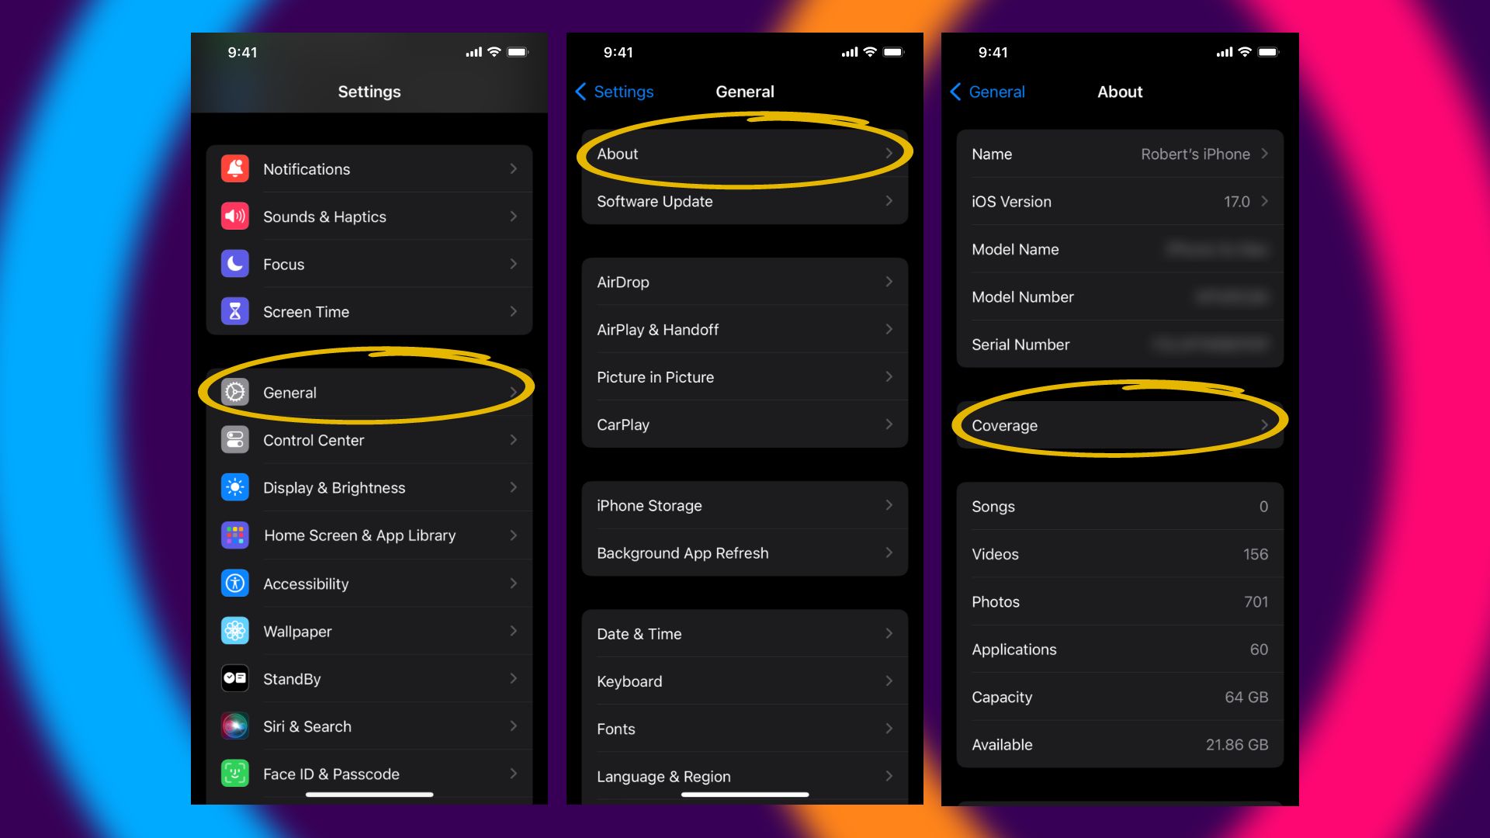The height and width of the screenshot is (838, 1490).
Task: Open iPhone Storage in General
Action: point(744,504)
